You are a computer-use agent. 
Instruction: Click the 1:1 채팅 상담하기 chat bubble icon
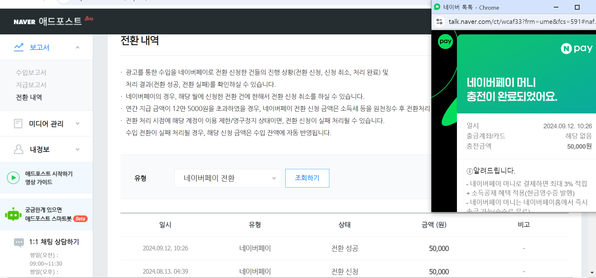19,242
